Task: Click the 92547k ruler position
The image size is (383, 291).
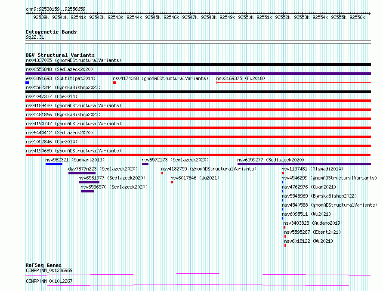Action: point(190,17)
